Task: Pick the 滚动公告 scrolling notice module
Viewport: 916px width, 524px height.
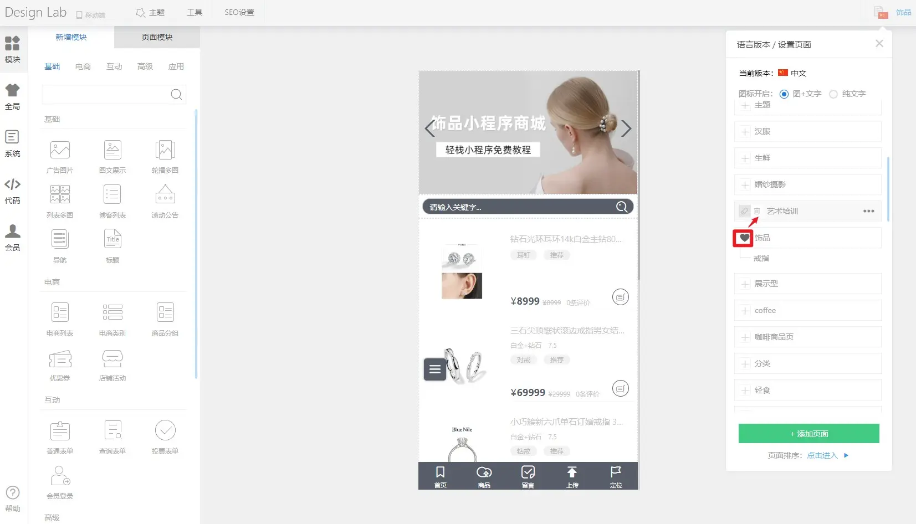Action: 165,195
